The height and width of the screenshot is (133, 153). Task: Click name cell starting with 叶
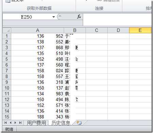[75, 53]
